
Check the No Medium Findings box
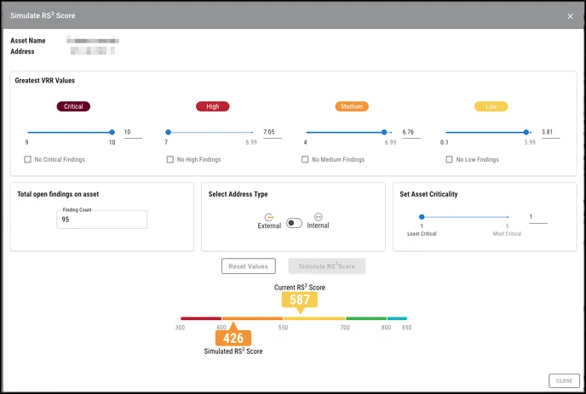tap(305, 159)
